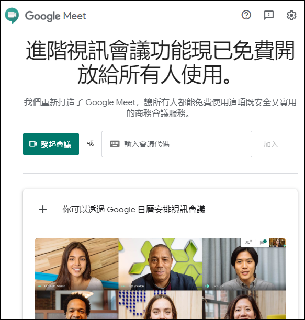This screenshot has height=320, width=305.
Task: Click the video camera icon on 發起會議
Action: pyautogui.click(x=33, y=144)
